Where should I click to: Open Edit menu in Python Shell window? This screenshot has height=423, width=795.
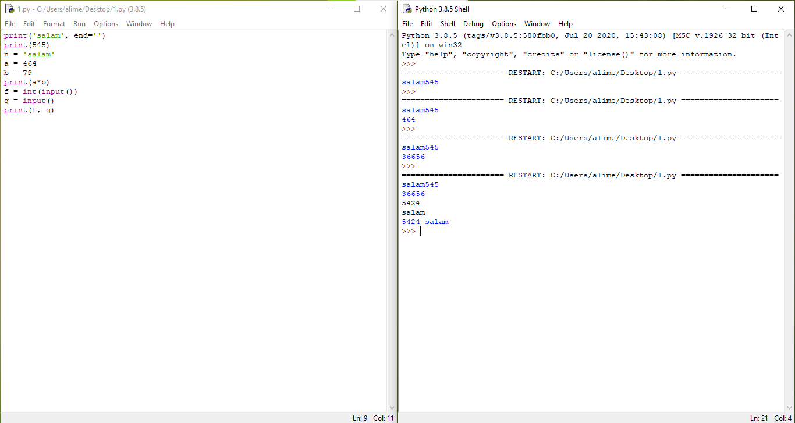427,24
